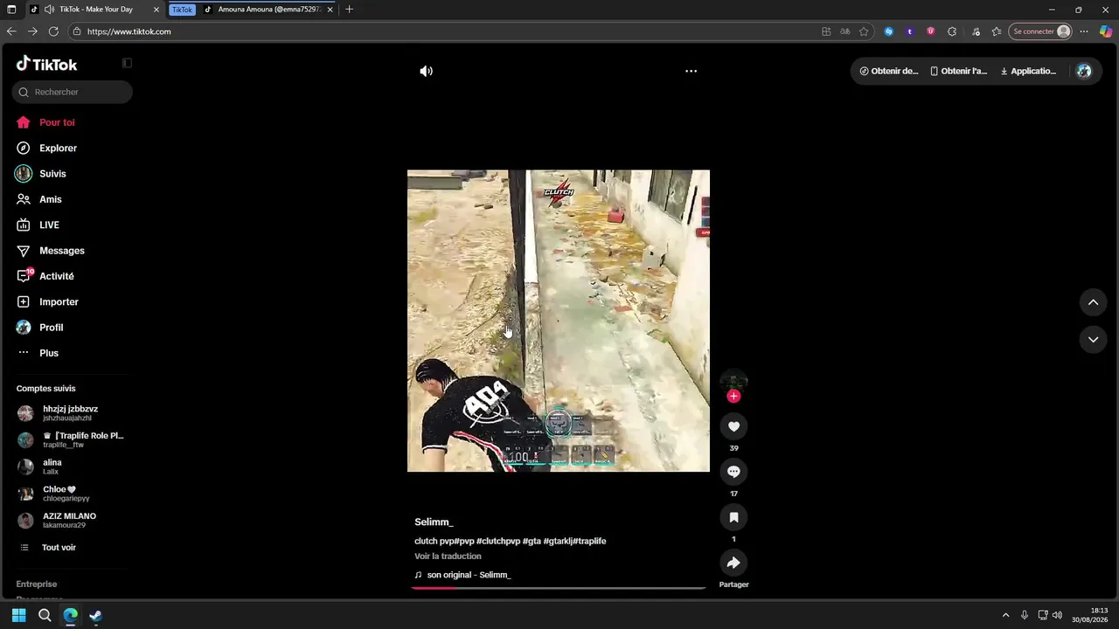Switch to the Amouna Amouna browser tab
The width and height of the screenshot is (1119, 629).
(268, 10)
